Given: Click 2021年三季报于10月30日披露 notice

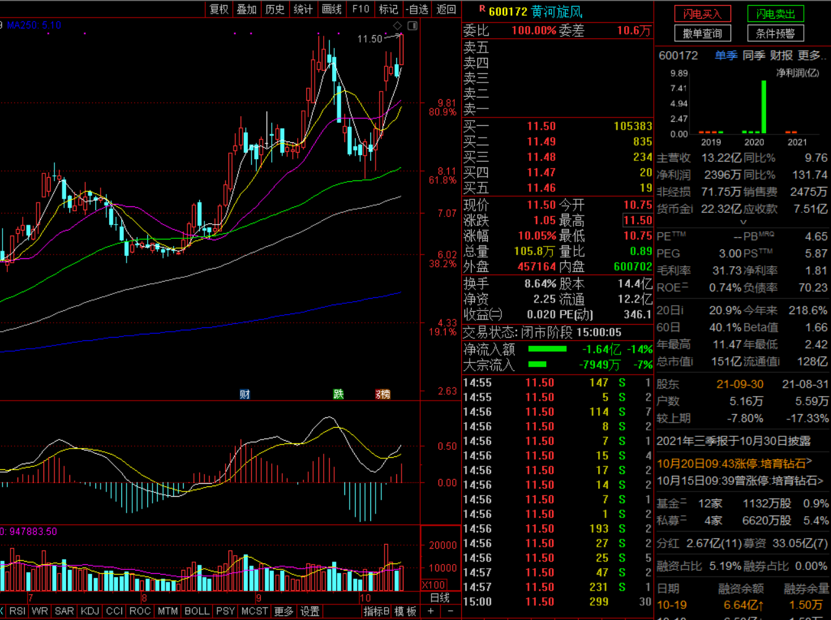Looking at the screenshot, I should (x=734, y=441).
